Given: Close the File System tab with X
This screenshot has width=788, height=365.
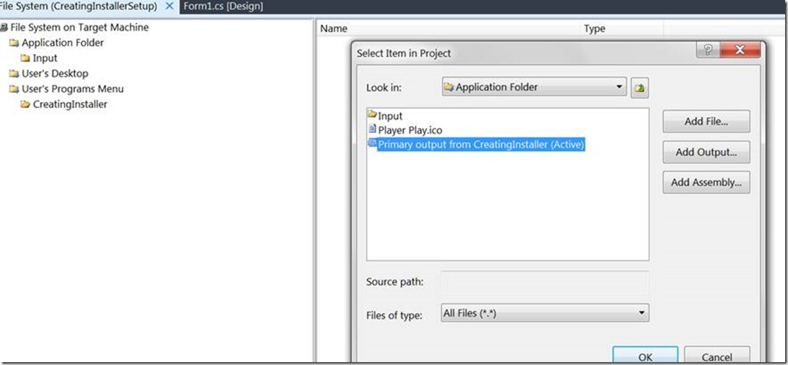Looking at the screenshot, I should pos(169,6).
